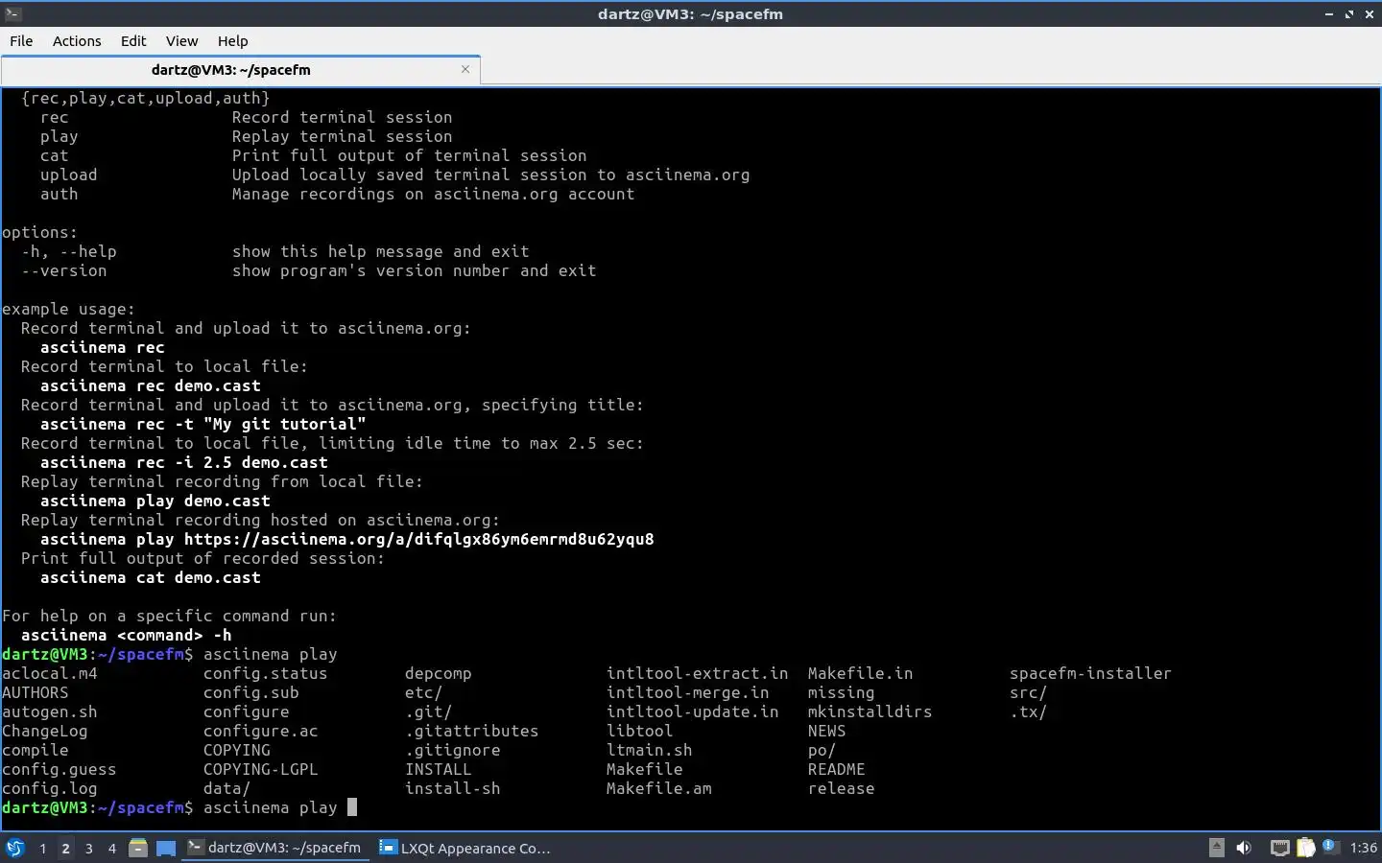Switch to workspace 1
Viewport: 1382px width, 863px height.
pos(42,848)
